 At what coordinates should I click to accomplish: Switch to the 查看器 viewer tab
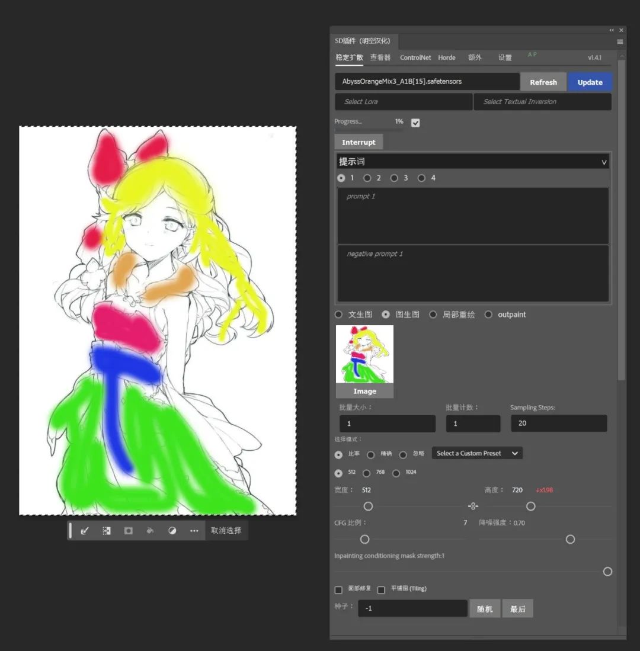(380, 57)
